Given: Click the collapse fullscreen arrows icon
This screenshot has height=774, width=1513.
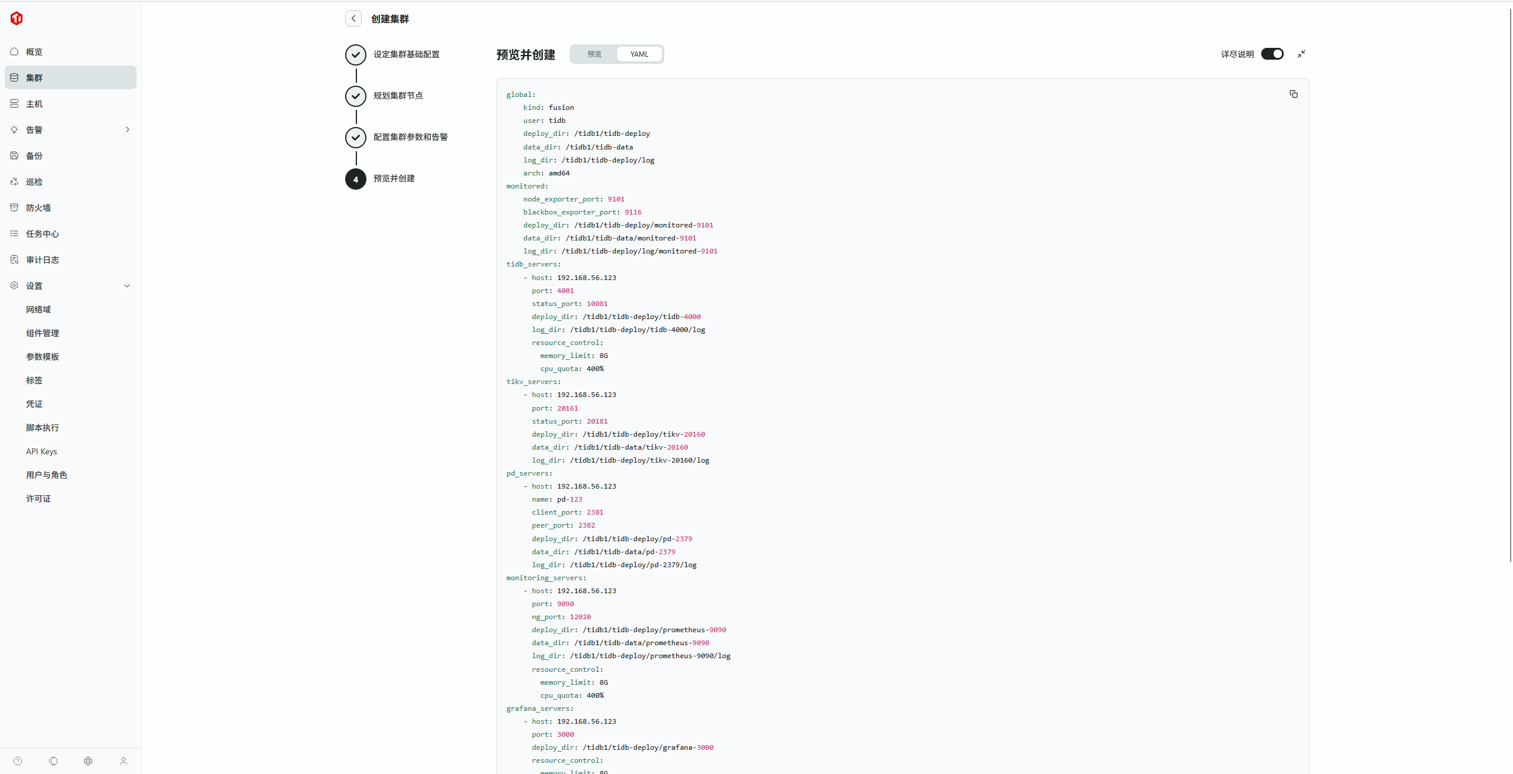Looking at the screenshot, I should pos(1301,54).
